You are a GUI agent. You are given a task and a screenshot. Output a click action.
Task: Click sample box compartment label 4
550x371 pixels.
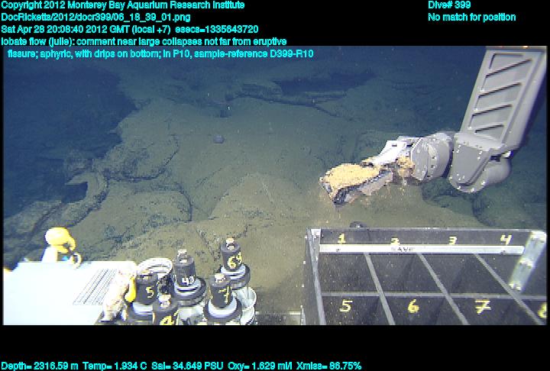[x=506, y=240]
